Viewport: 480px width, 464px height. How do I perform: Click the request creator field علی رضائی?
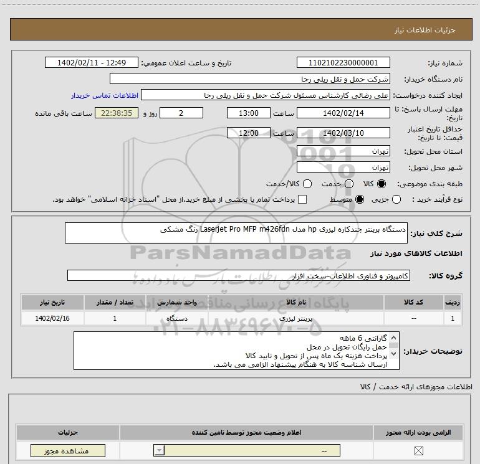266,95
